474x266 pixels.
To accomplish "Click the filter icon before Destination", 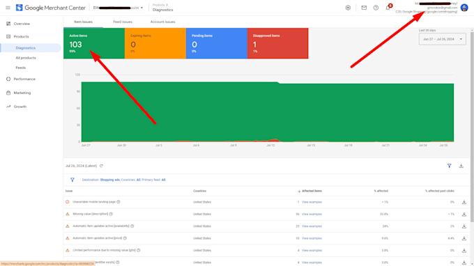I will pyautogui.click(x=72, y=180).
